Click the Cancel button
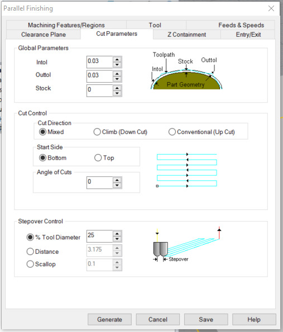283x332 pixels. coord(158,319)
